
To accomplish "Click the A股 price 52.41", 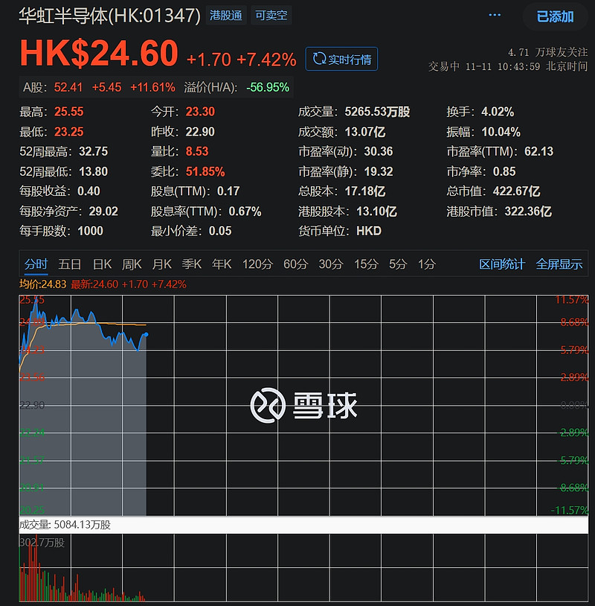I will coord(68,87).
